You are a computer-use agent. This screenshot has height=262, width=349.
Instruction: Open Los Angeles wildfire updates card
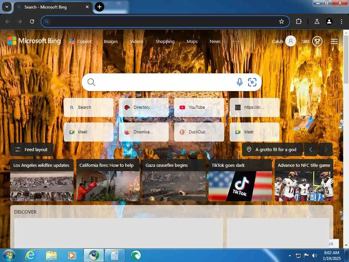tap(42, 180)
